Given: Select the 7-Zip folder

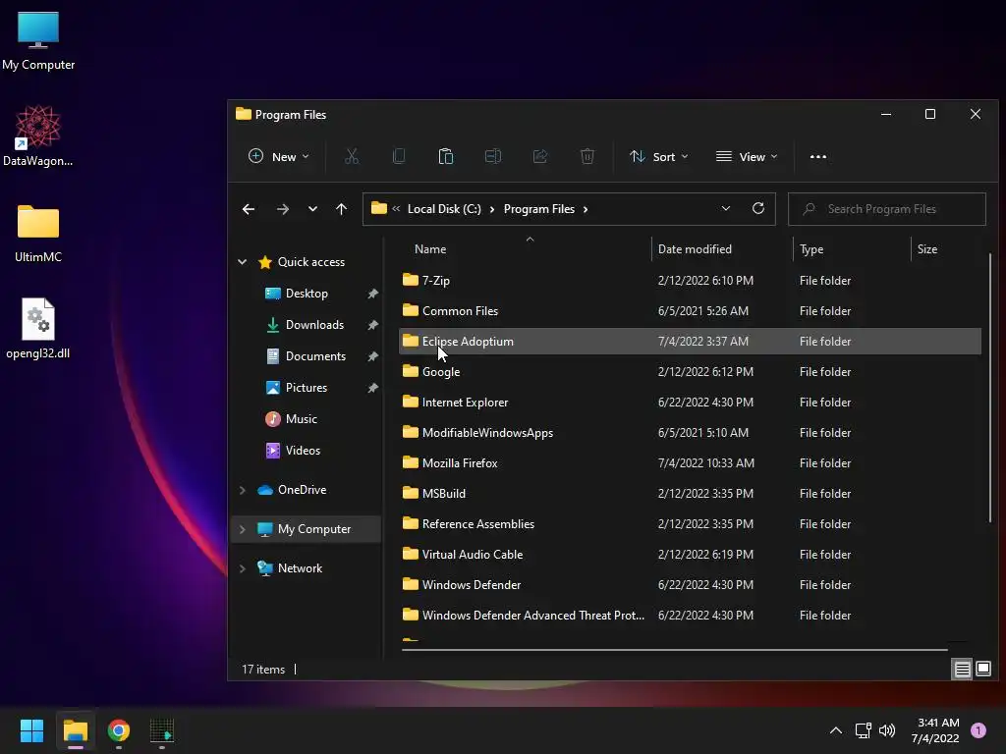Looking at the screenshot, I should 690,280.
